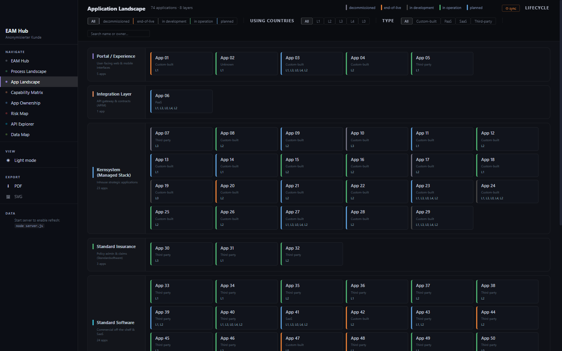Click the API Explorer bullet icon
The image size is (562, 351).
pyautogui.click(x=7, y=124)
